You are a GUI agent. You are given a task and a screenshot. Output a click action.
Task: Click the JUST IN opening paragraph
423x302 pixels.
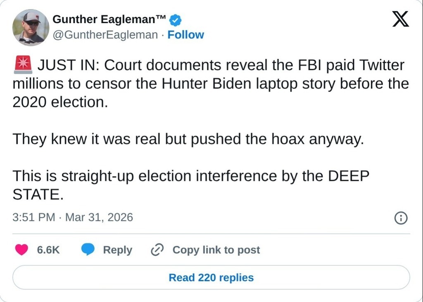click(211, 83)
